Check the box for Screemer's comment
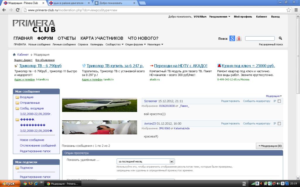300x187 pixels. point(279,101)
